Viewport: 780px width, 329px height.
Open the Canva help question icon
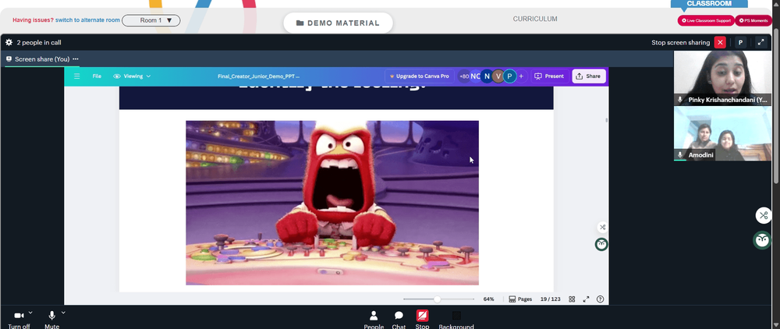600,299
